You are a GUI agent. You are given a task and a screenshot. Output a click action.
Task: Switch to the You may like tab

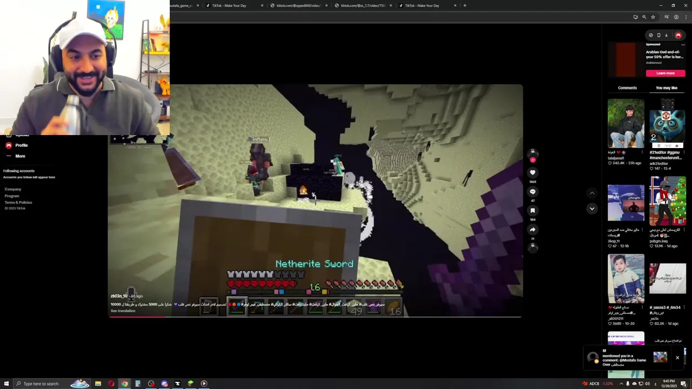(x=667, y=88)
